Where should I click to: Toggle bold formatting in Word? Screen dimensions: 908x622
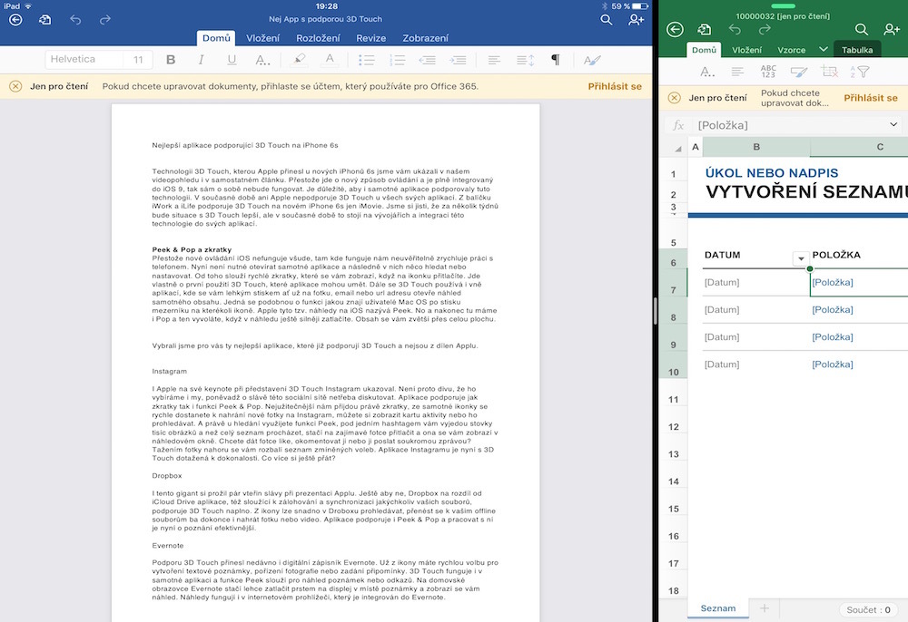(x=171, y=59)
